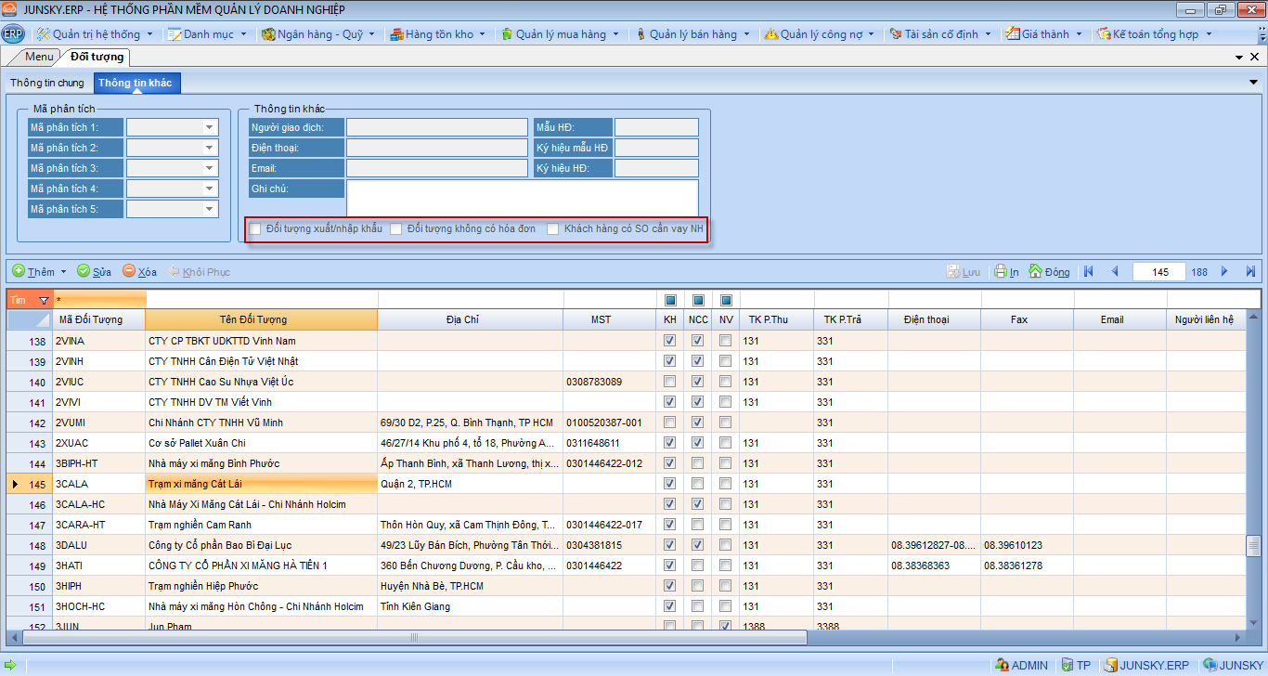Select row 3HATI Xi Măng Hà Tiên 1
This screenshot has height=676, width=1268.
tap(238, 565)
